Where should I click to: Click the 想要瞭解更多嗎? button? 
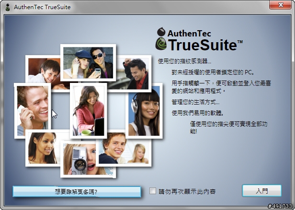pos(77,192)
